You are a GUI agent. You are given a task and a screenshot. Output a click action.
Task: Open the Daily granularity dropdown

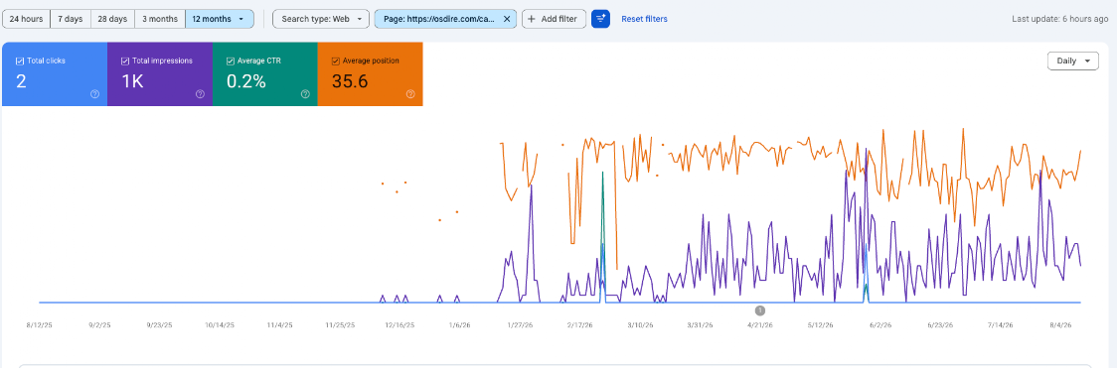pos(1073,61)
